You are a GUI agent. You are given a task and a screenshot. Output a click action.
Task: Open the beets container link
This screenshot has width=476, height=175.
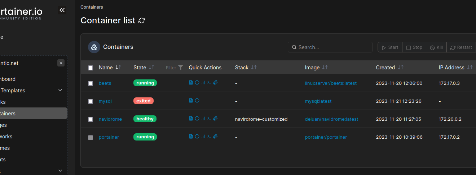coord(105,83)
